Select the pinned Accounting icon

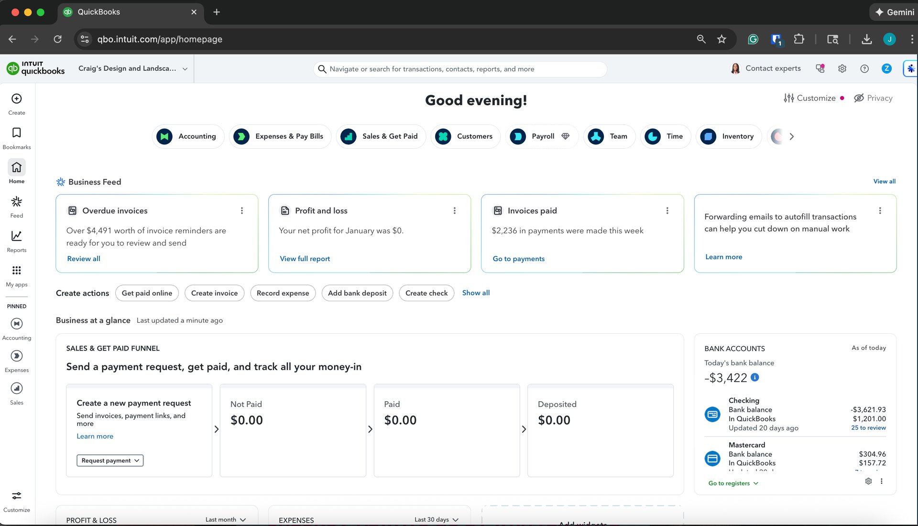coord(16,324)
